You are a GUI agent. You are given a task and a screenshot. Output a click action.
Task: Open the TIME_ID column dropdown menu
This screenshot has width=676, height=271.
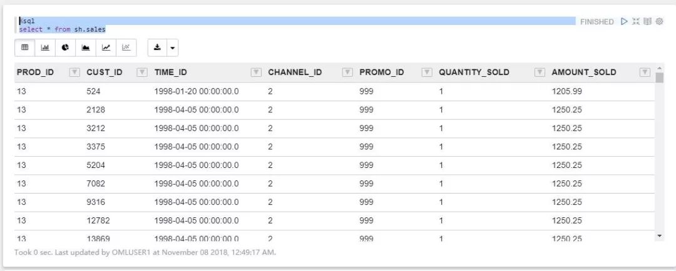[255, 72]
